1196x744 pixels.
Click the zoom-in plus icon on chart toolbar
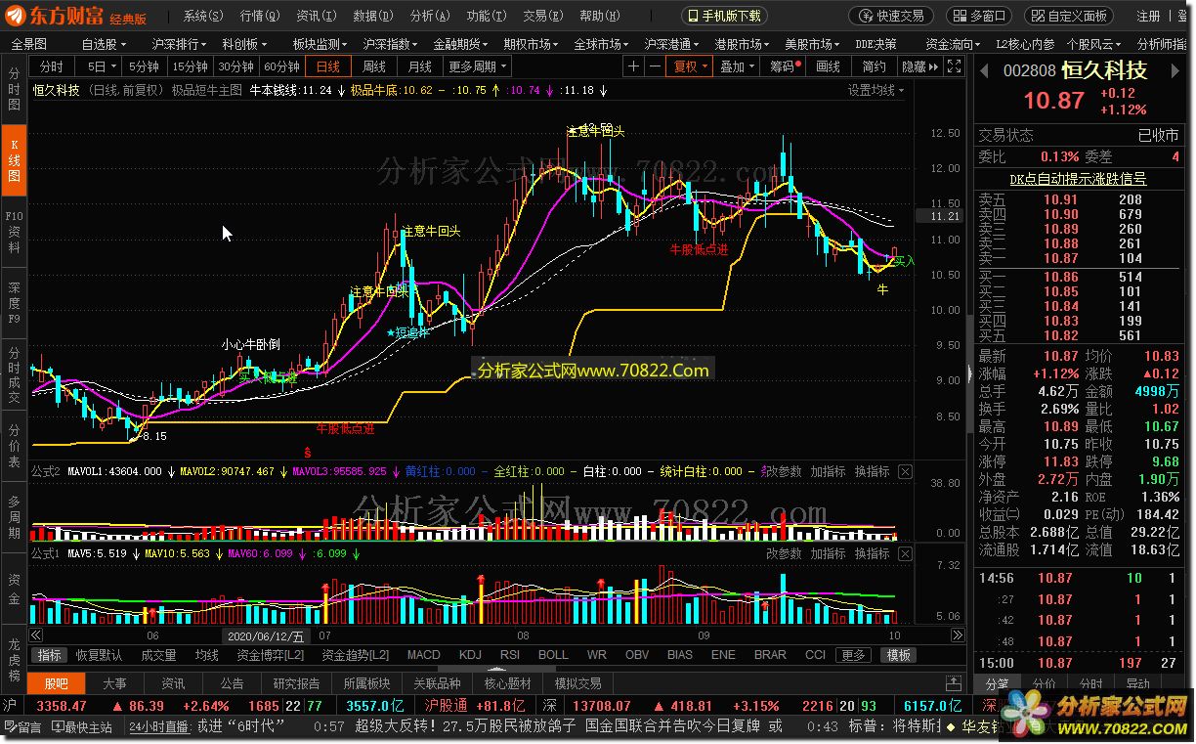pos(633,66)
